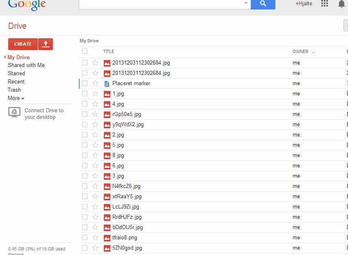Open the search options dropdown arrow
The width and height of the screenshot is (348, 255).
pyautogui.click(x=247, y=5)
